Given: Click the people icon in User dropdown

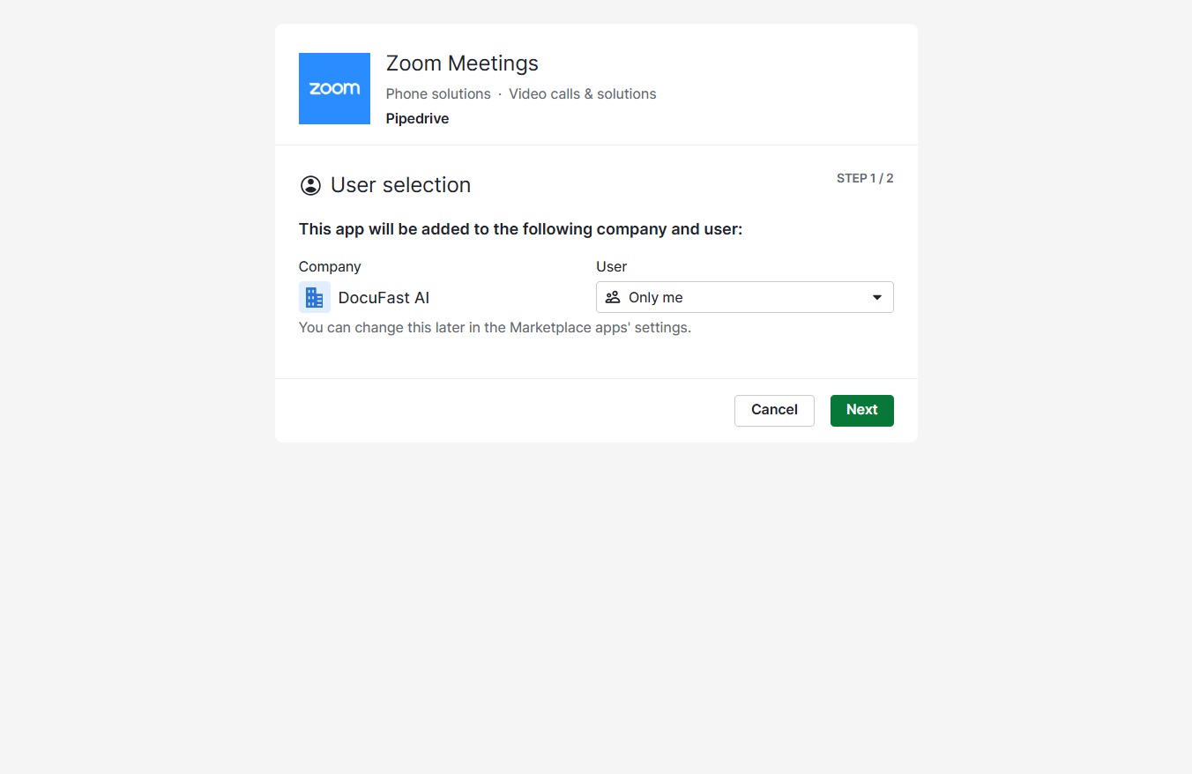Looking at the screenshot, I should point(613,297).
